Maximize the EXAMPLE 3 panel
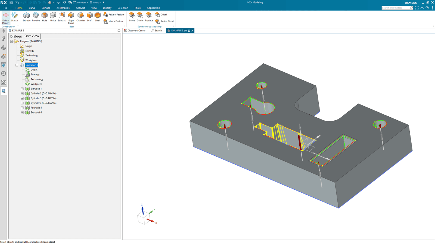Screen dimensions: 435x244 pos(119,31)
